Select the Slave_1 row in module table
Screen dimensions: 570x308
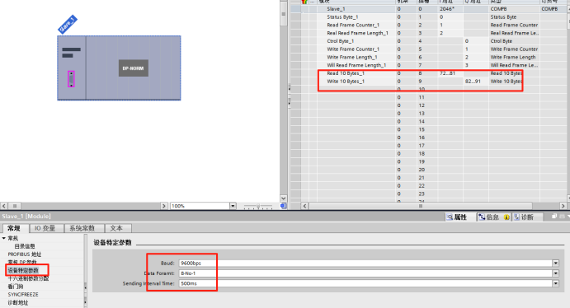pos(429,9)
